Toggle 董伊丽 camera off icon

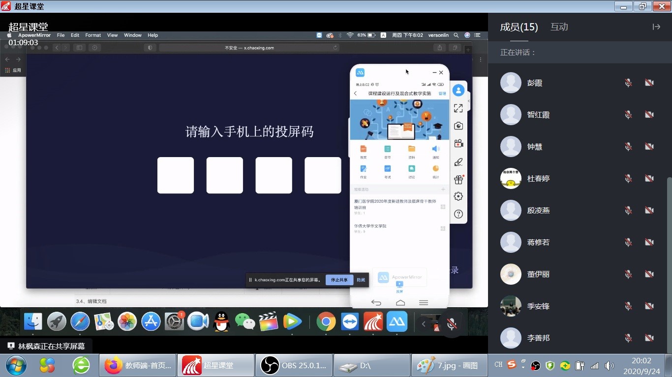pyautogui.click(x=649, y=274)
